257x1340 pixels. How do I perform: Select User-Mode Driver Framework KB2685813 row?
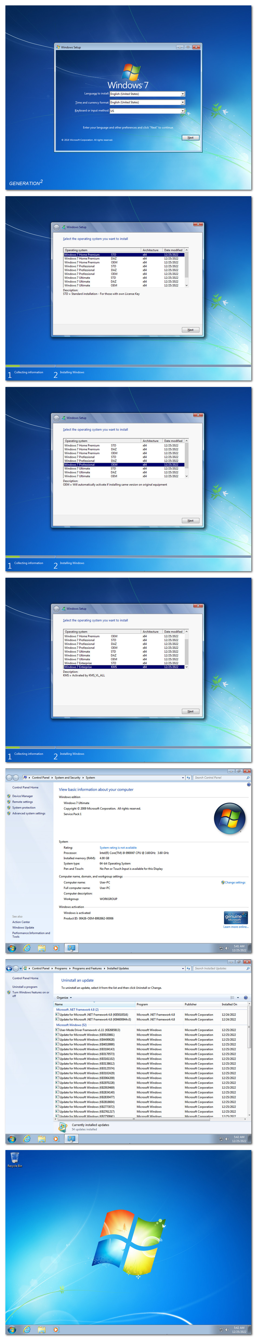coord(151,1030)
